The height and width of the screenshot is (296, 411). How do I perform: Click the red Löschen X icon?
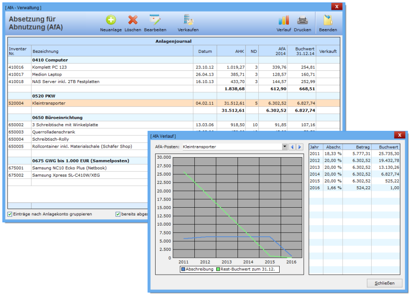132,20
